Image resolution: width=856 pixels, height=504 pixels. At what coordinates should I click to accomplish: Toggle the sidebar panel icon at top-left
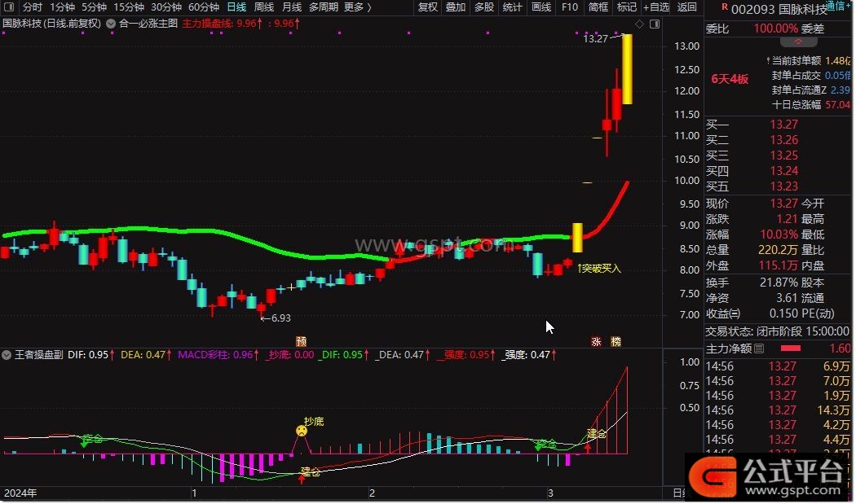pos(9,7)
